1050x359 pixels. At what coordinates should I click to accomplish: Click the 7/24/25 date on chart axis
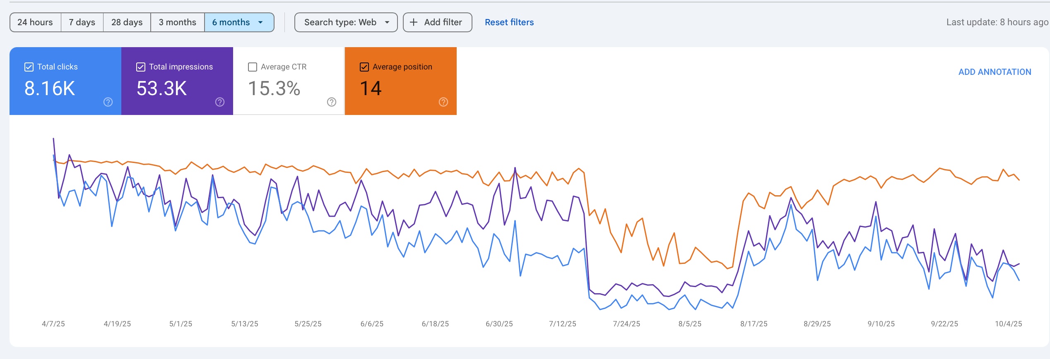(626, 324)
